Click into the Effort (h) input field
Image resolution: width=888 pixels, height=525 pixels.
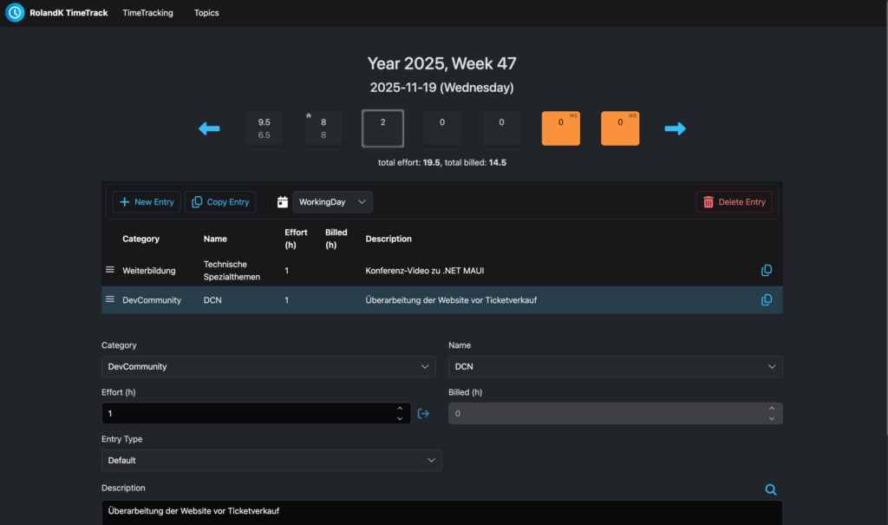(247, 414)
